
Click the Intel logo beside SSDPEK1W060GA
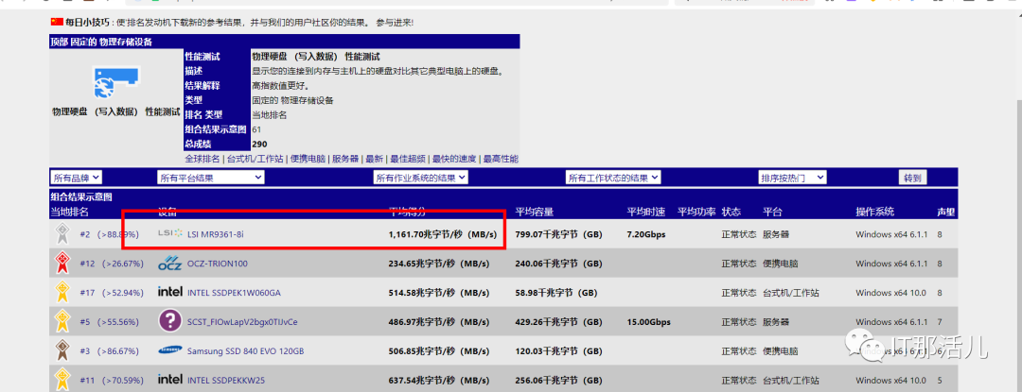coord(170,292)
